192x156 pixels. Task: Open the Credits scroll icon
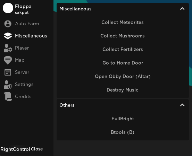[8, 96]
